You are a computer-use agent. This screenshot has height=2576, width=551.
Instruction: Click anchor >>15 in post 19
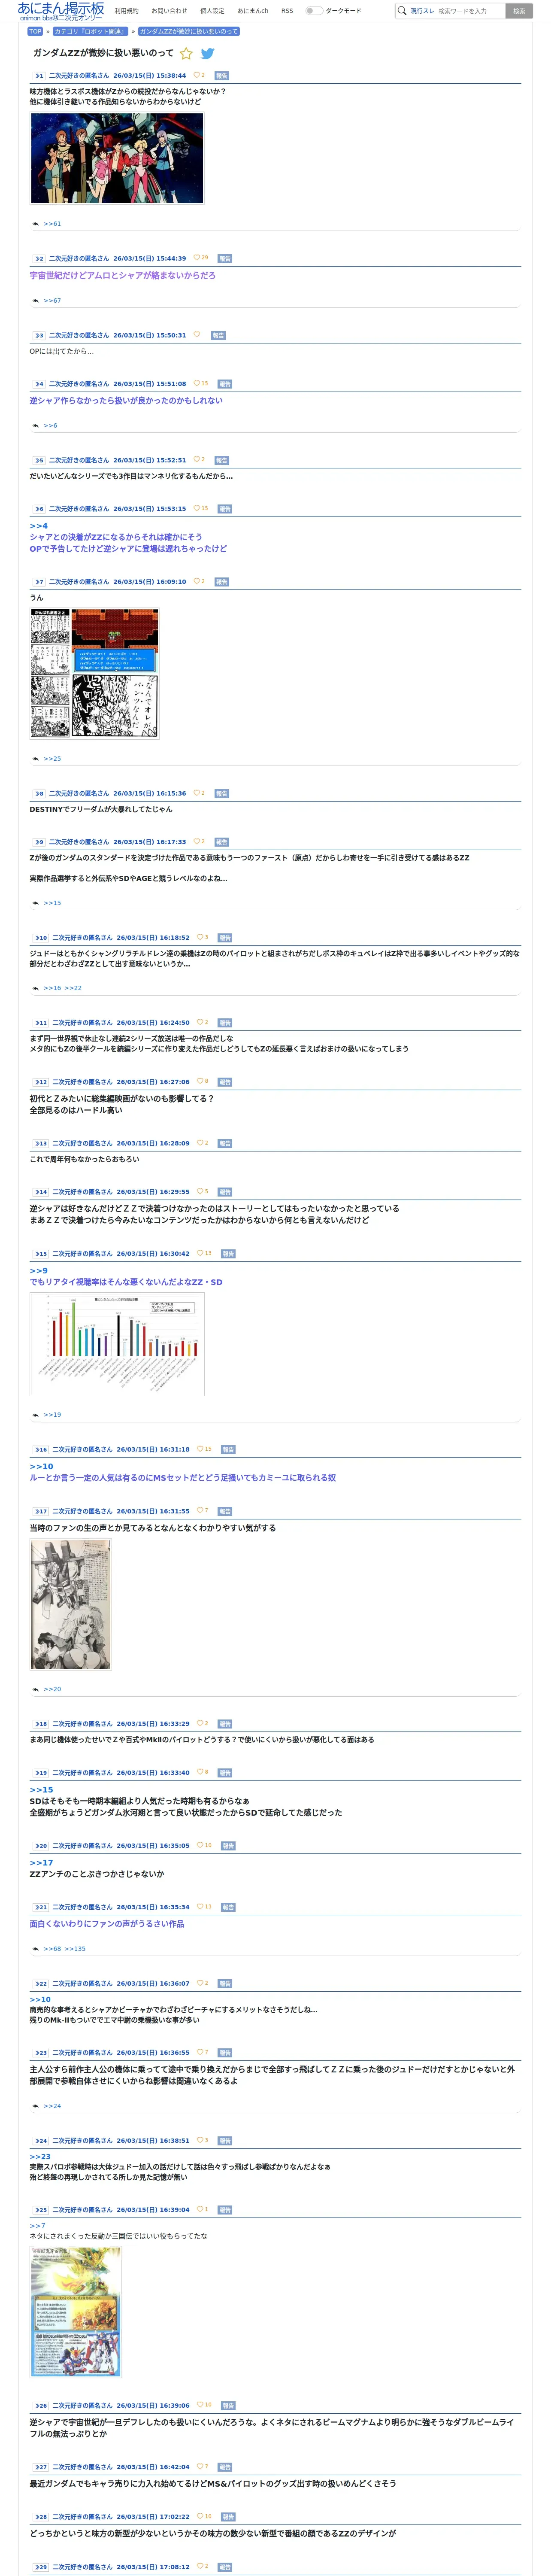point(41,1790)
